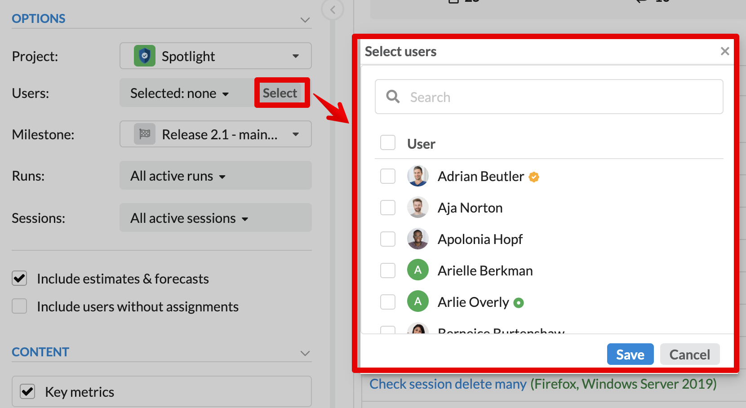The height and width of the screenshot is (408, 746).
Task: Close the Select users dialog
Action: pyautogui.click(x=725, y=51)
